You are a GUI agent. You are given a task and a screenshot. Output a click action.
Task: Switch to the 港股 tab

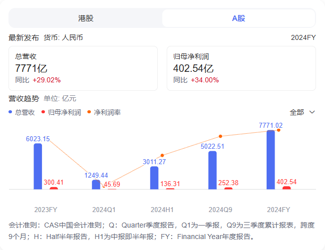[85, 18]
